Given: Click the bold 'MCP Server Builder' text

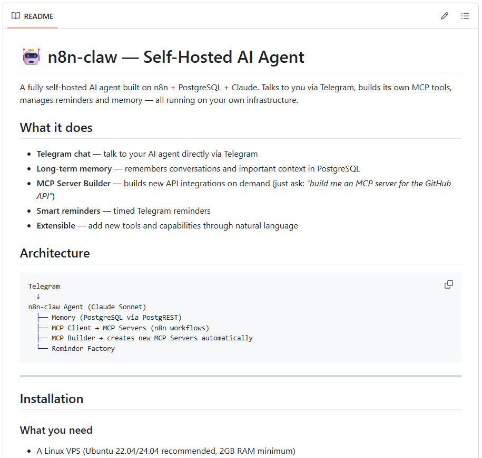Looking at the screenshot, I should pos(74,184).
